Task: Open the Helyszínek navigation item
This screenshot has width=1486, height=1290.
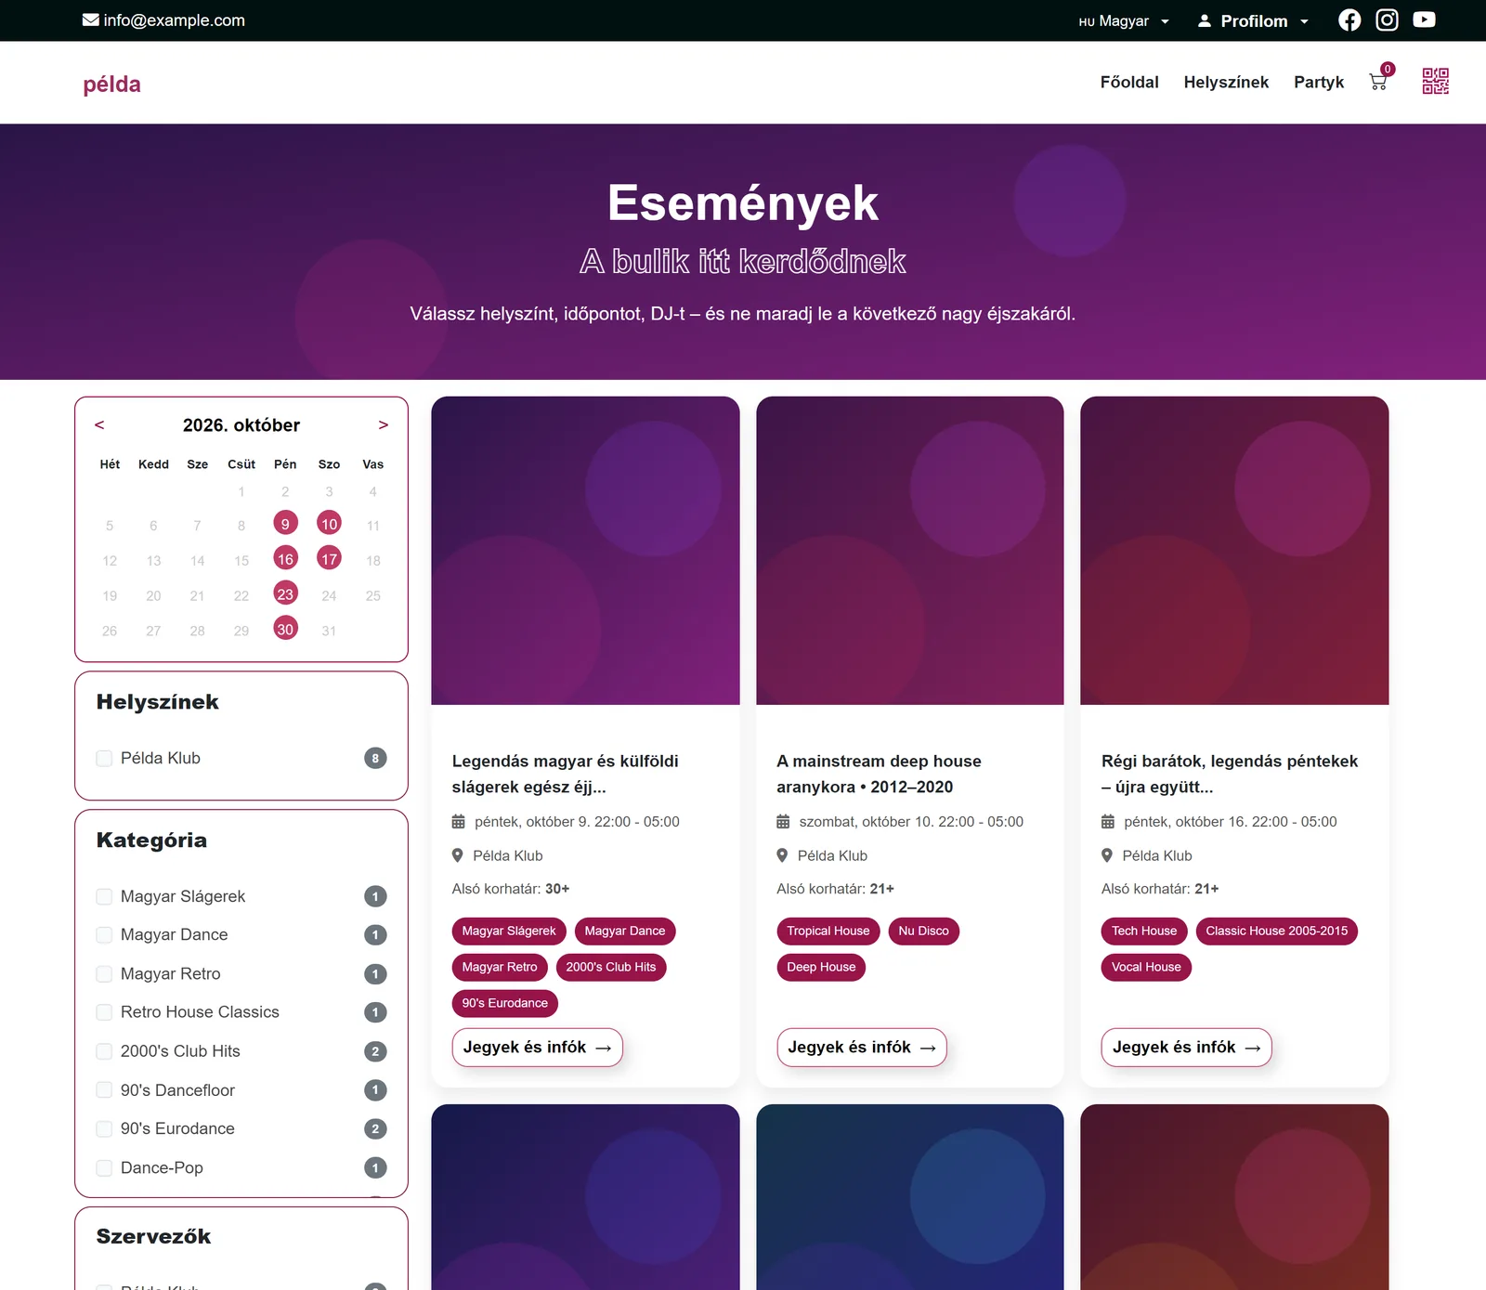Action: click(1226, 82)
